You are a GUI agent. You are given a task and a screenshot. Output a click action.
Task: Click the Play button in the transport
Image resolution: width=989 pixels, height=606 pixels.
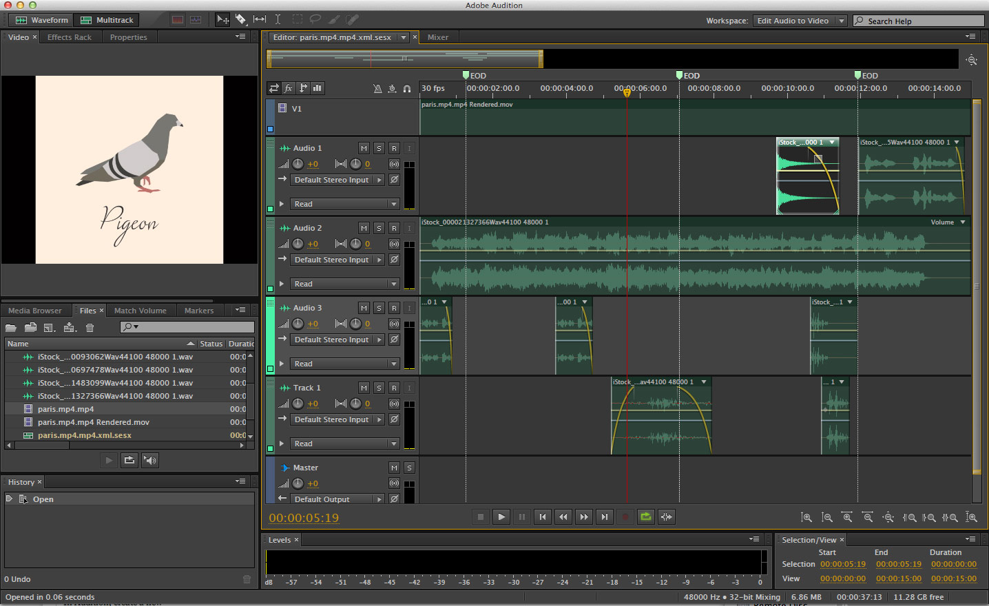[501, 516]
